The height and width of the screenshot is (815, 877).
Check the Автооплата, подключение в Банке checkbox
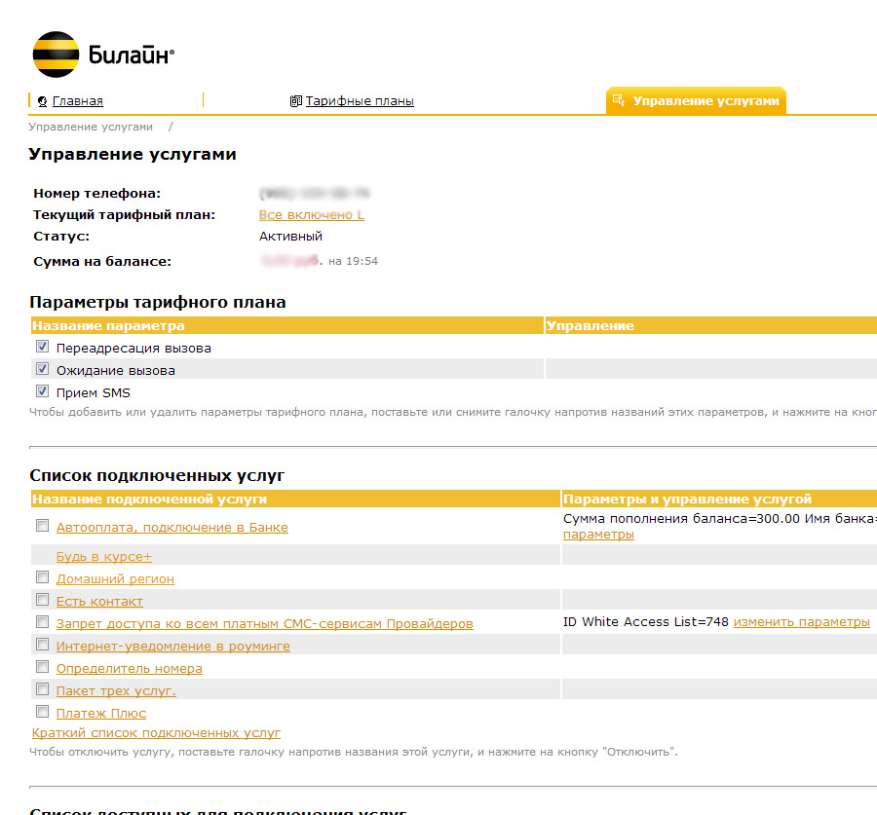(43, 526)
